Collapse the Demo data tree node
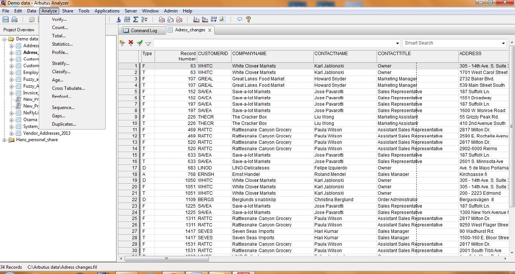The width and height of the screenshot is (515, 274). click(x=3, y=38)
